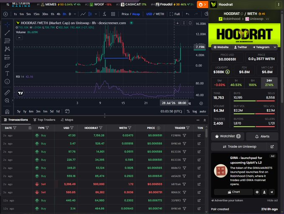Activate the zoom in tool
This screenshot has width=284, height=214.
(7, 100)
